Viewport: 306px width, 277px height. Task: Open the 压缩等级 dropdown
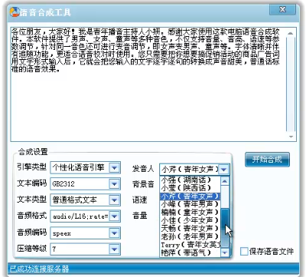click(114, 249)
